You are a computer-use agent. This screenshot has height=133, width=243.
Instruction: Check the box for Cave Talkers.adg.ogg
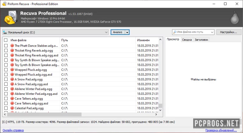coord(6,98)
